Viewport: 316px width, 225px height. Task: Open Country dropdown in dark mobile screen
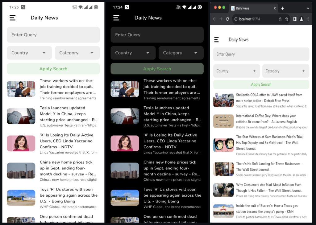[133, 53]
